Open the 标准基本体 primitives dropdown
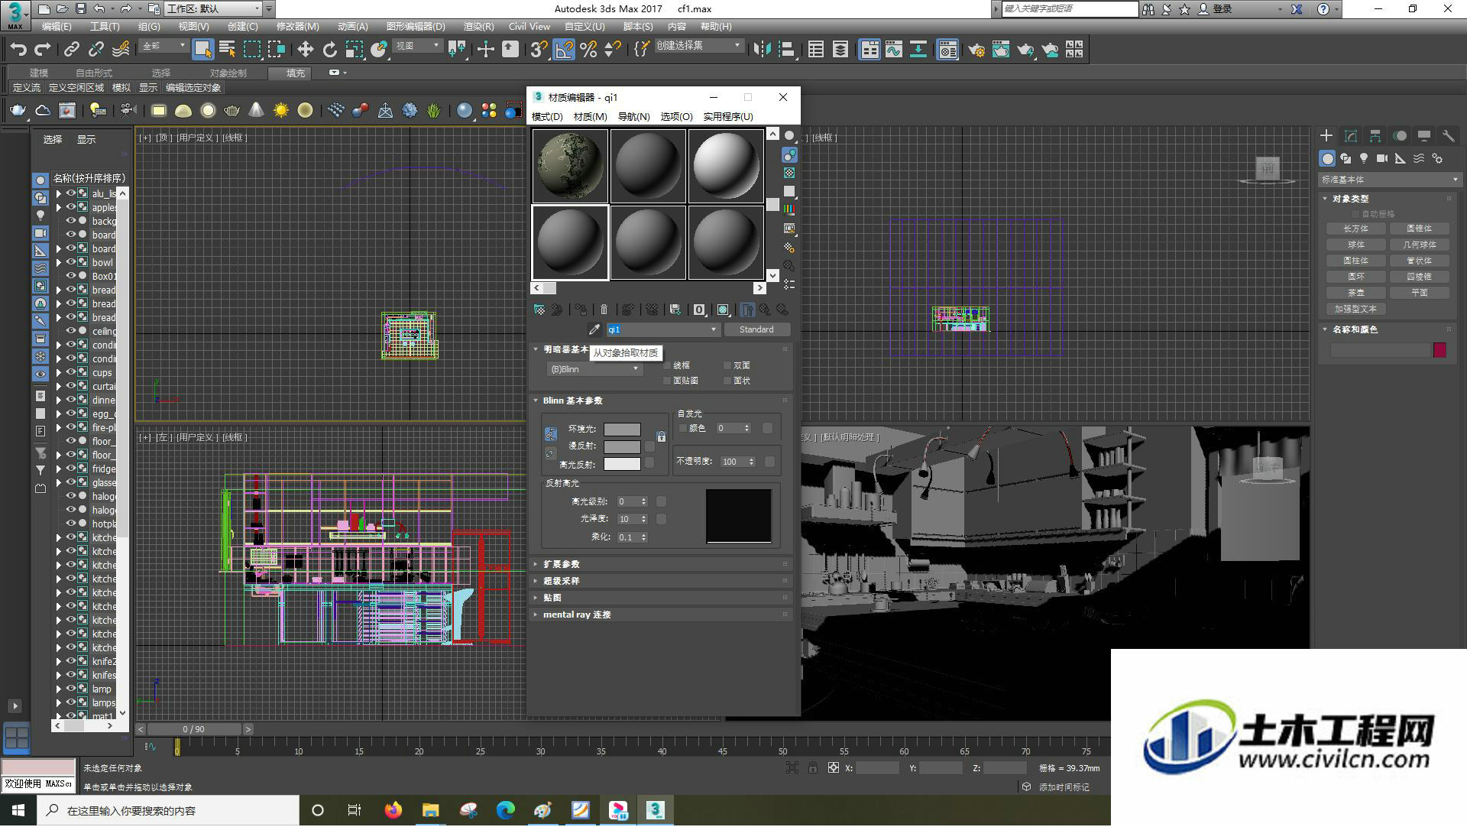Image resolution: width=1467 pixels, height=827 pixels. tap(1389, 180)
